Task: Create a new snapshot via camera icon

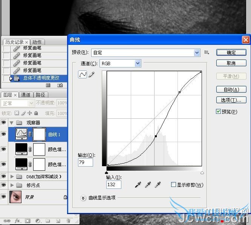Action: click(60, 86)
